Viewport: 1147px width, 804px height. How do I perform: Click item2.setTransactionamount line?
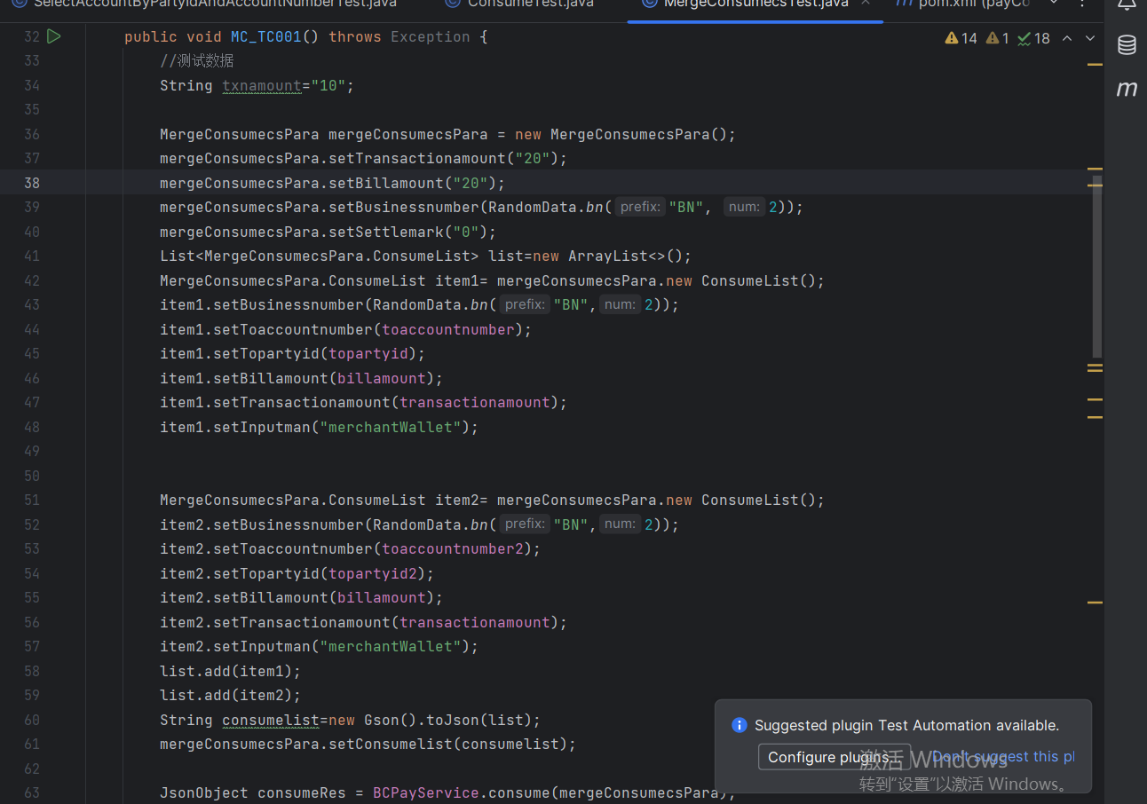pos(364,622)
